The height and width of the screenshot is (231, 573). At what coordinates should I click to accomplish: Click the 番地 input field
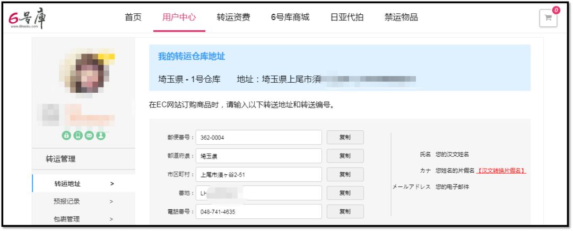259,193
